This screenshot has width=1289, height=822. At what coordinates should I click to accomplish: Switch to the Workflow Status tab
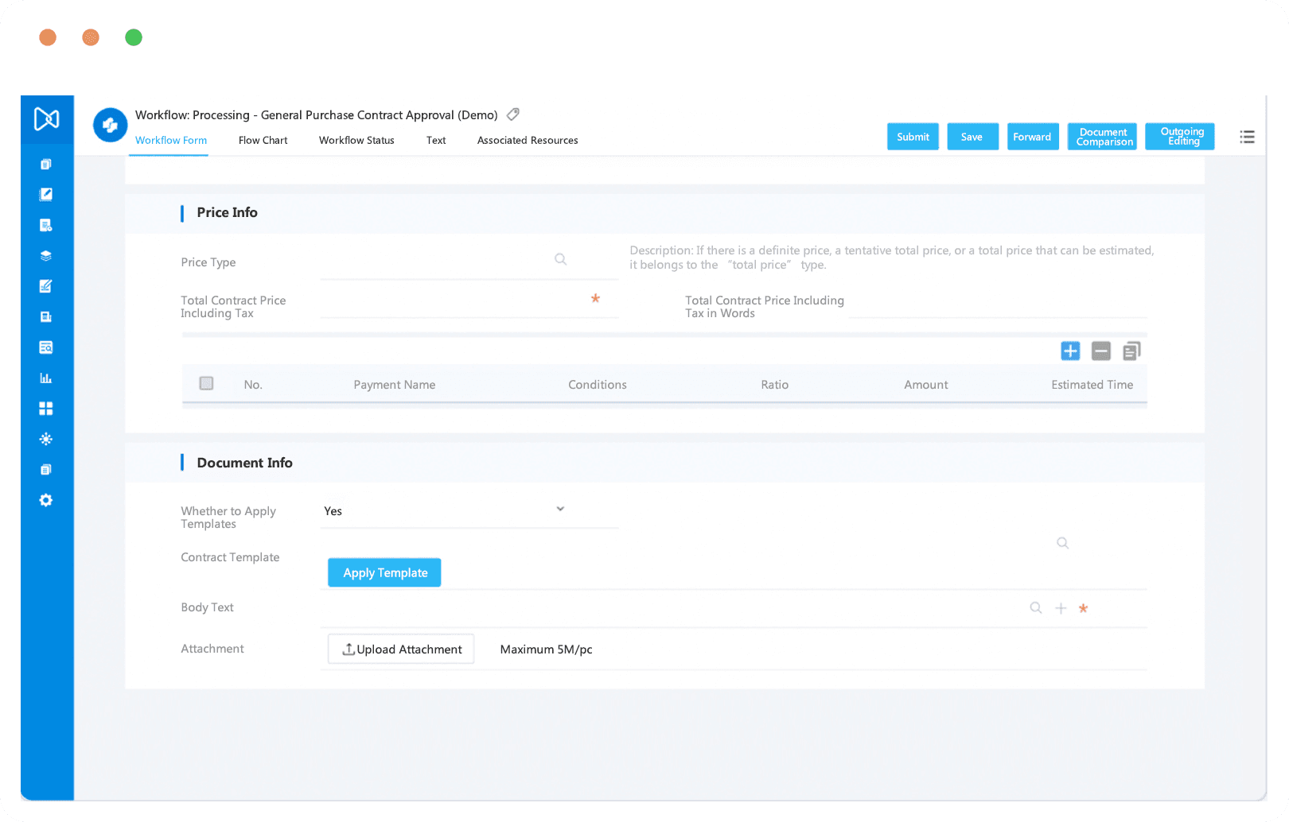356,140
